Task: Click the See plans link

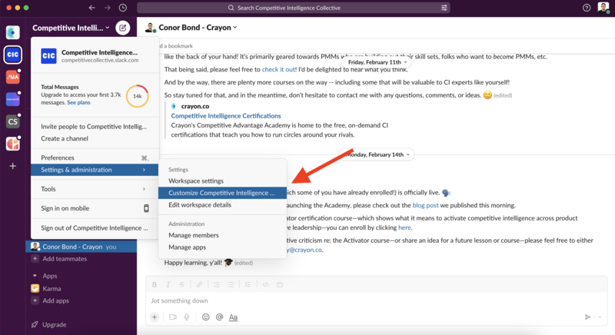Action: coord(78,102)
